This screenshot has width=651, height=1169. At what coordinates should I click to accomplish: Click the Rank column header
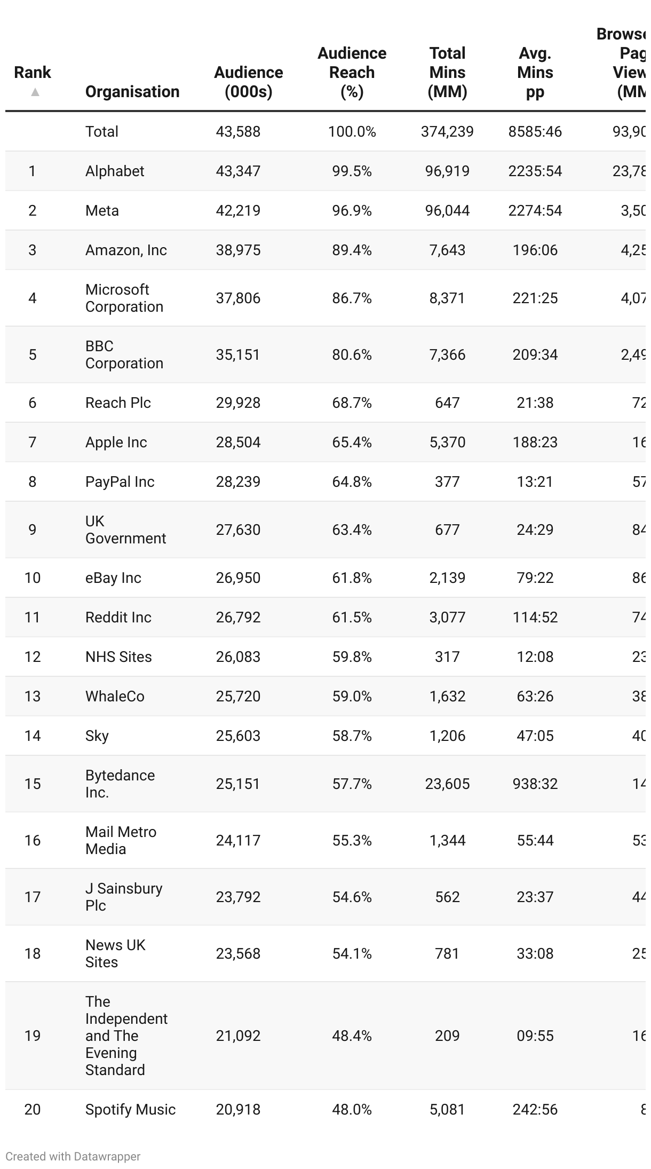(x=33, y=73)
